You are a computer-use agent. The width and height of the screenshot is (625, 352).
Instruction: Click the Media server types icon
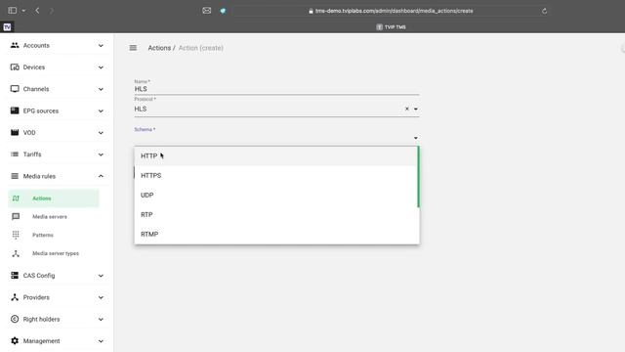tap(16, 253)
